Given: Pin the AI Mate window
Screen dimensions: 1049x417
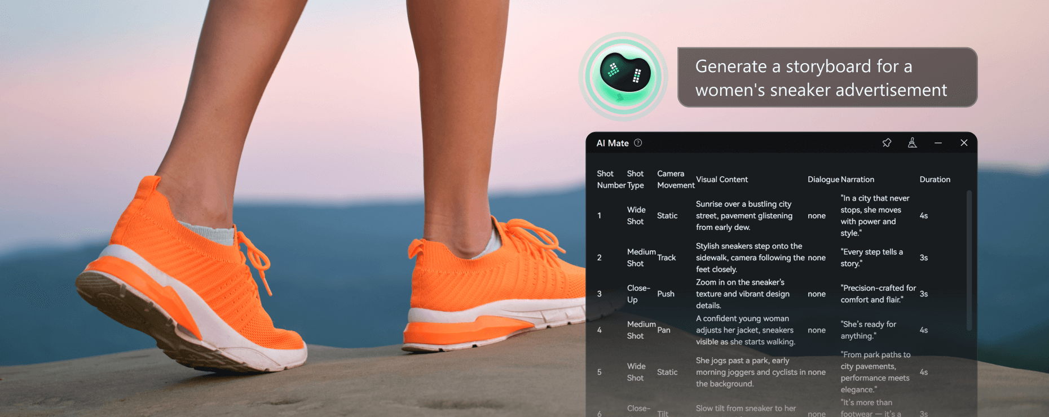Looking at the screenshot, I should pyautogui.click(x=887, y=143).
